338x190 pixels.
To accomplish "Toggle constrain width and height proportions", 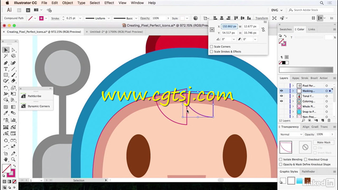I will tap(263, 30).
